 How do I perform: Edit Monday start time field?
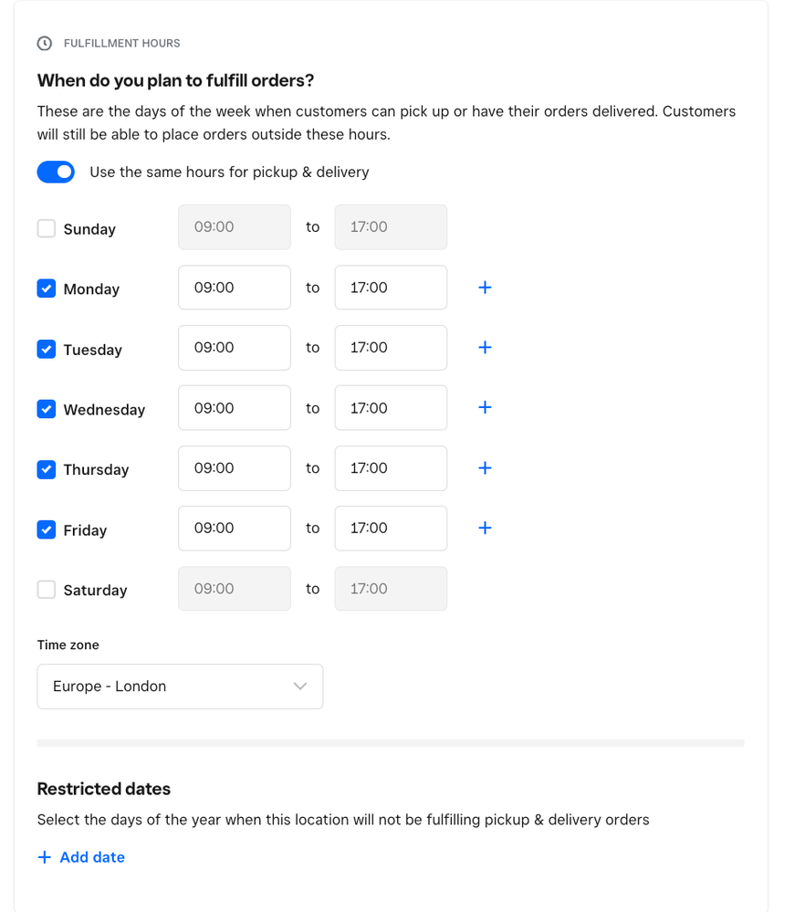click(235, 288)
